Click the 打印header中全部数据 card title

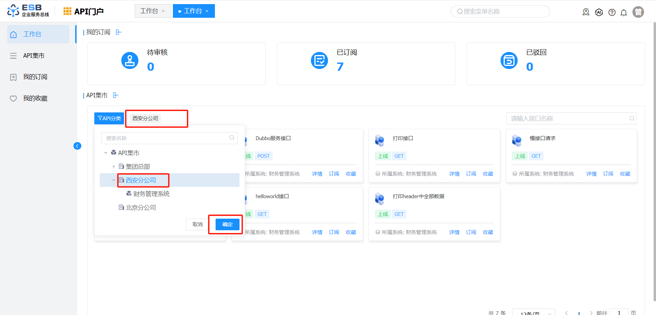tap(419, 196)
